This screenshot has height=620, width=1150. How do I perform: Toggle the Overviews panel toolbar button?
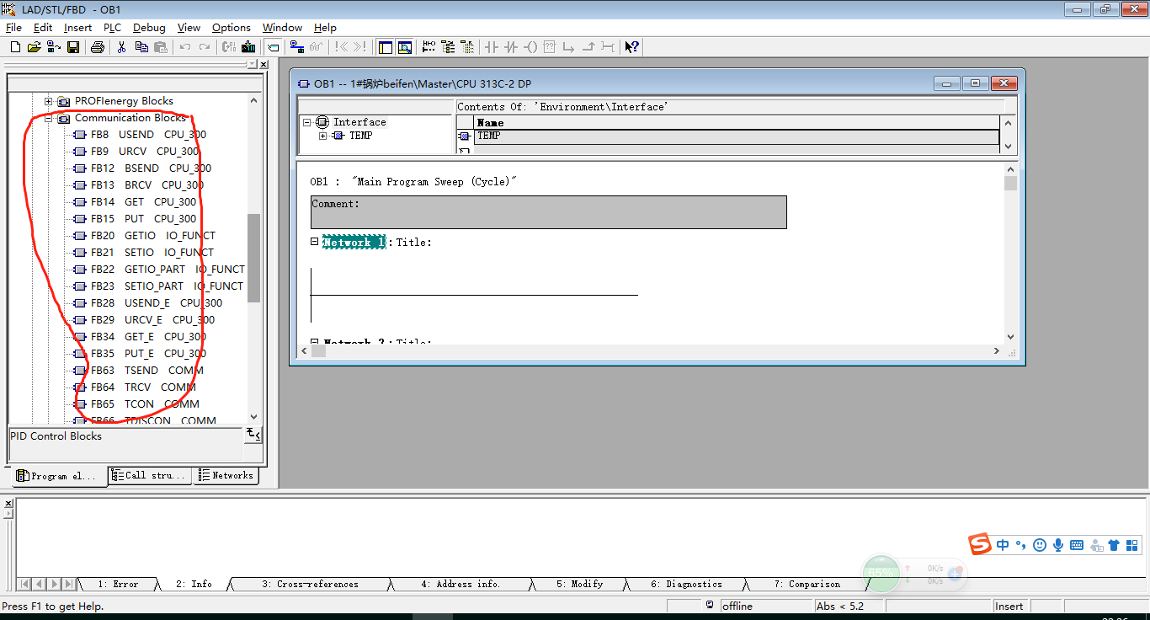(386, 47)
